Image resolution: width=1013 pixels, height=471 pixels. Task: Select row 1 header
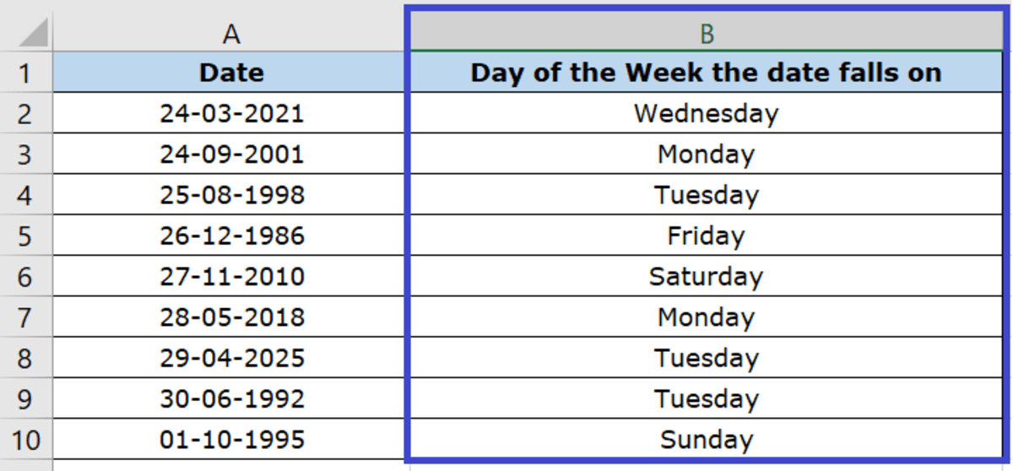[26, 73]
